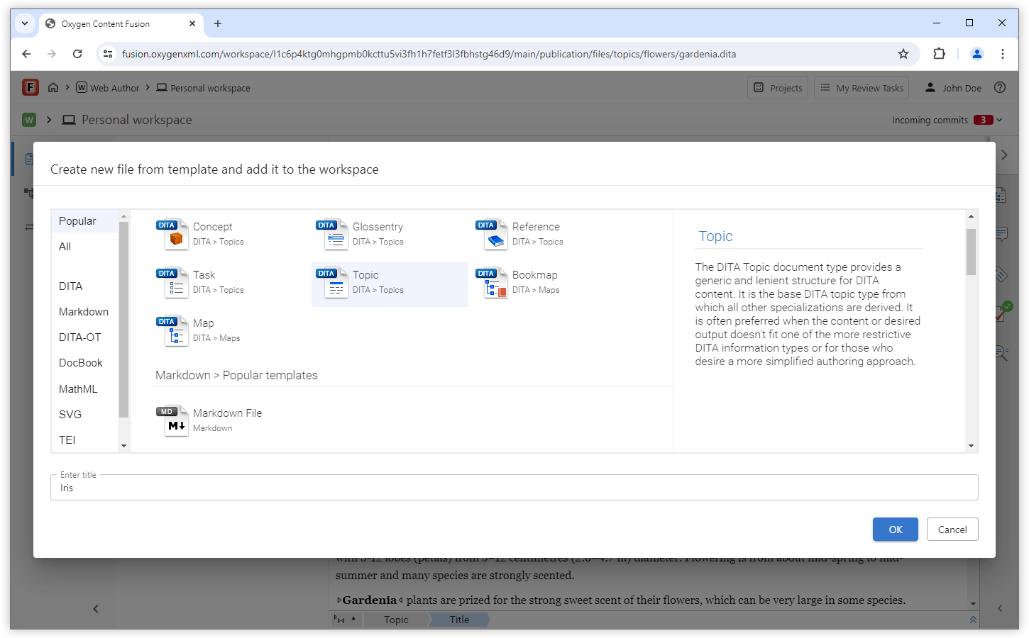The image size is (1029, 638).
Task: Select the DITA category
Action: pos(85,286)
